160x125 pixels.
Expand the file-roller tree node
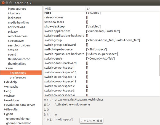point(5,109)
